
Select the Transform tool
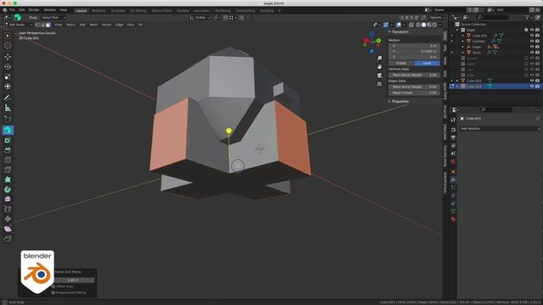point(8,86)
